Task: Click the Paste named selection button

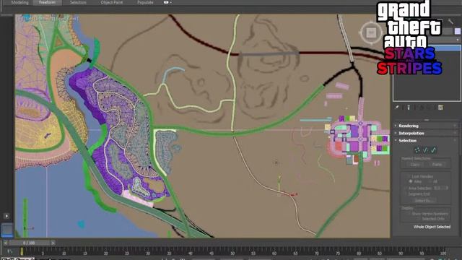Action: (x=437, y=165)
